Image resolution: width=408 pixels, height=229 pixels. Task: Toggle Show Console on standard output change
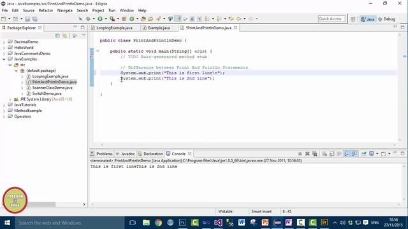click(347, 154)
